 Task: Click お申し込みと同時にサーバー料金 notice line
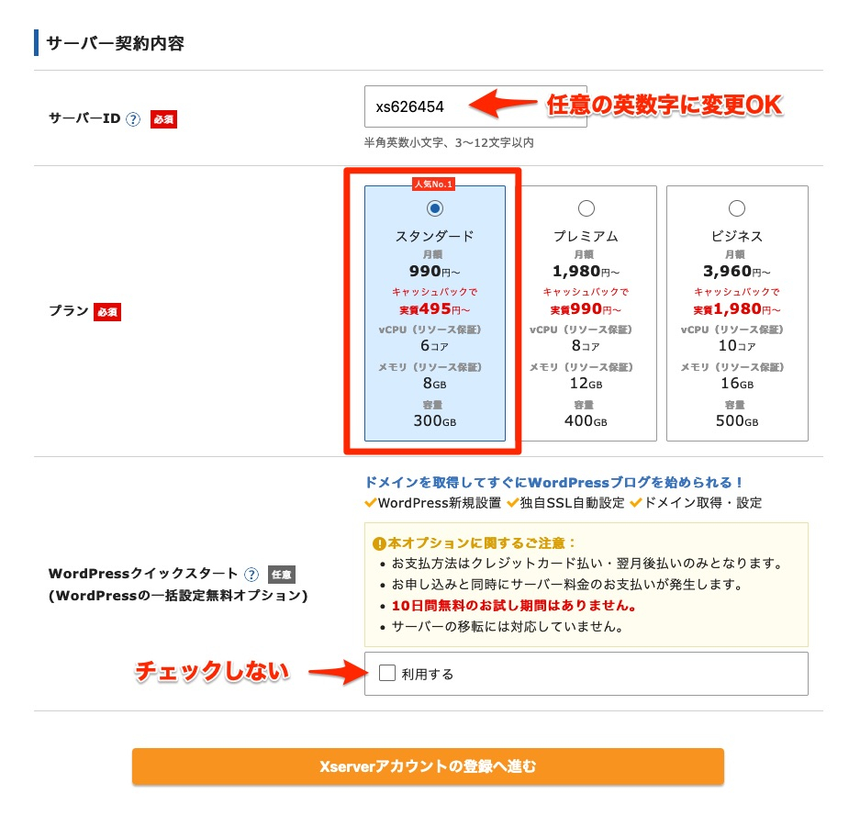(567, 585)
